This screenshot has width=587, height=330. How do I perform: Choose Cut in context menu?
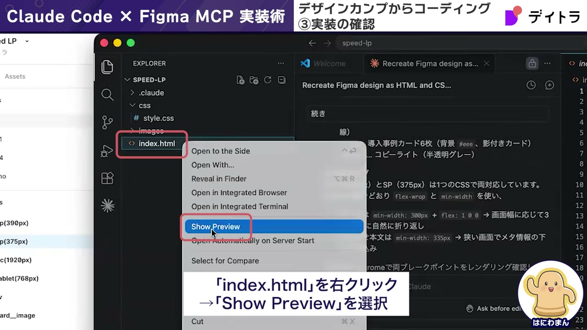tap(274, 321)
